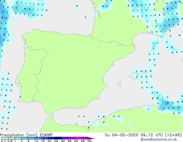Click the legend label '40'

pos(76,141)
